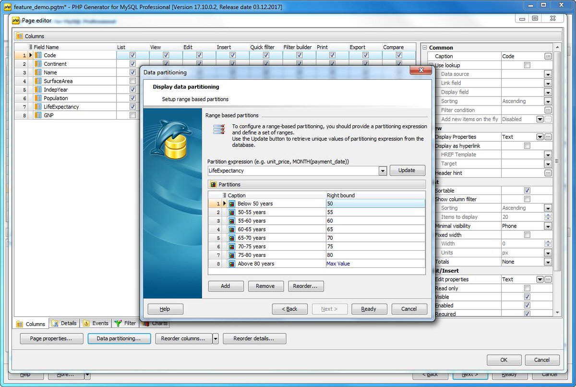Open the HREF Template dropdown
This screenshot has width=576, height=387.
coord(548,155)
